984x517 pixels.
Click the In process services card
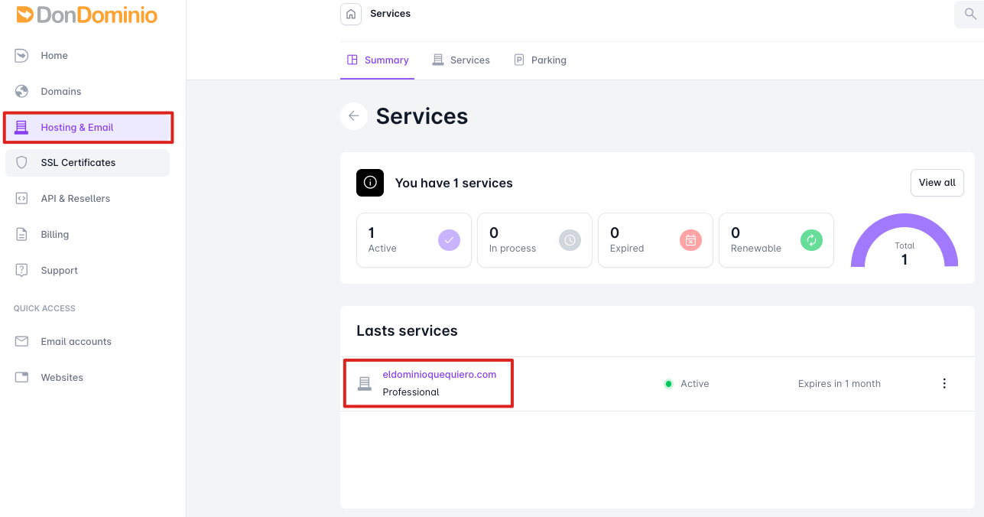tap(534, 240)
